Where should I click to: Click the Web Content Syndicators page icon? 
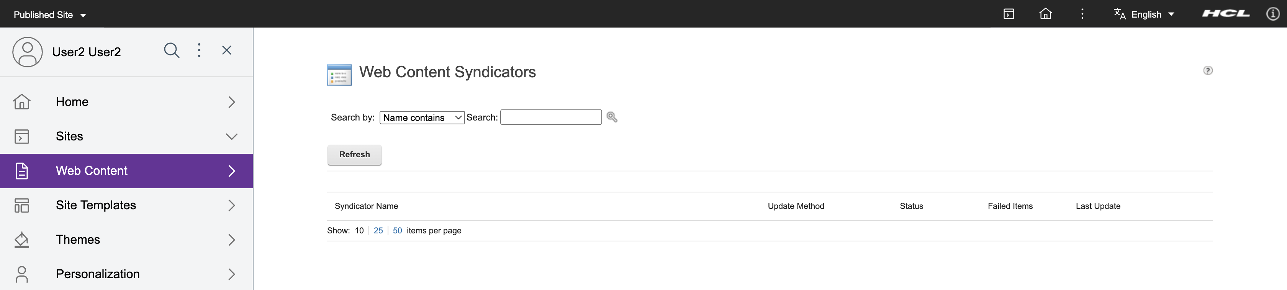pos(339,74)
